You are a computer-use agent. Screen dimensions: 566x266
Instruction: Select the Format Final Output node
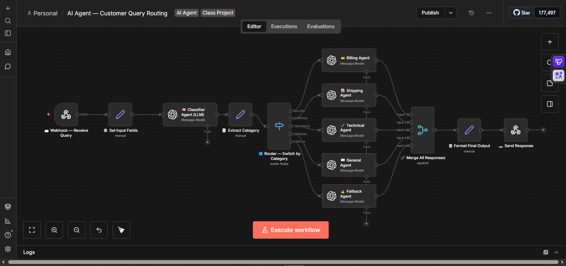pyautogui.click(x=469, y=130)
